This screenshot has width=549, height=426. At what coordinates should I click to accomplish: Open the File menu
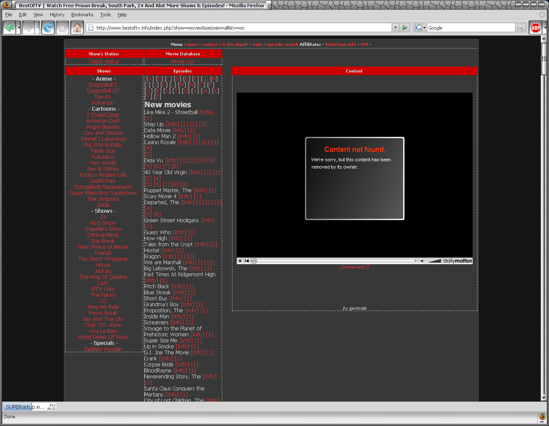tap(9, 15)
